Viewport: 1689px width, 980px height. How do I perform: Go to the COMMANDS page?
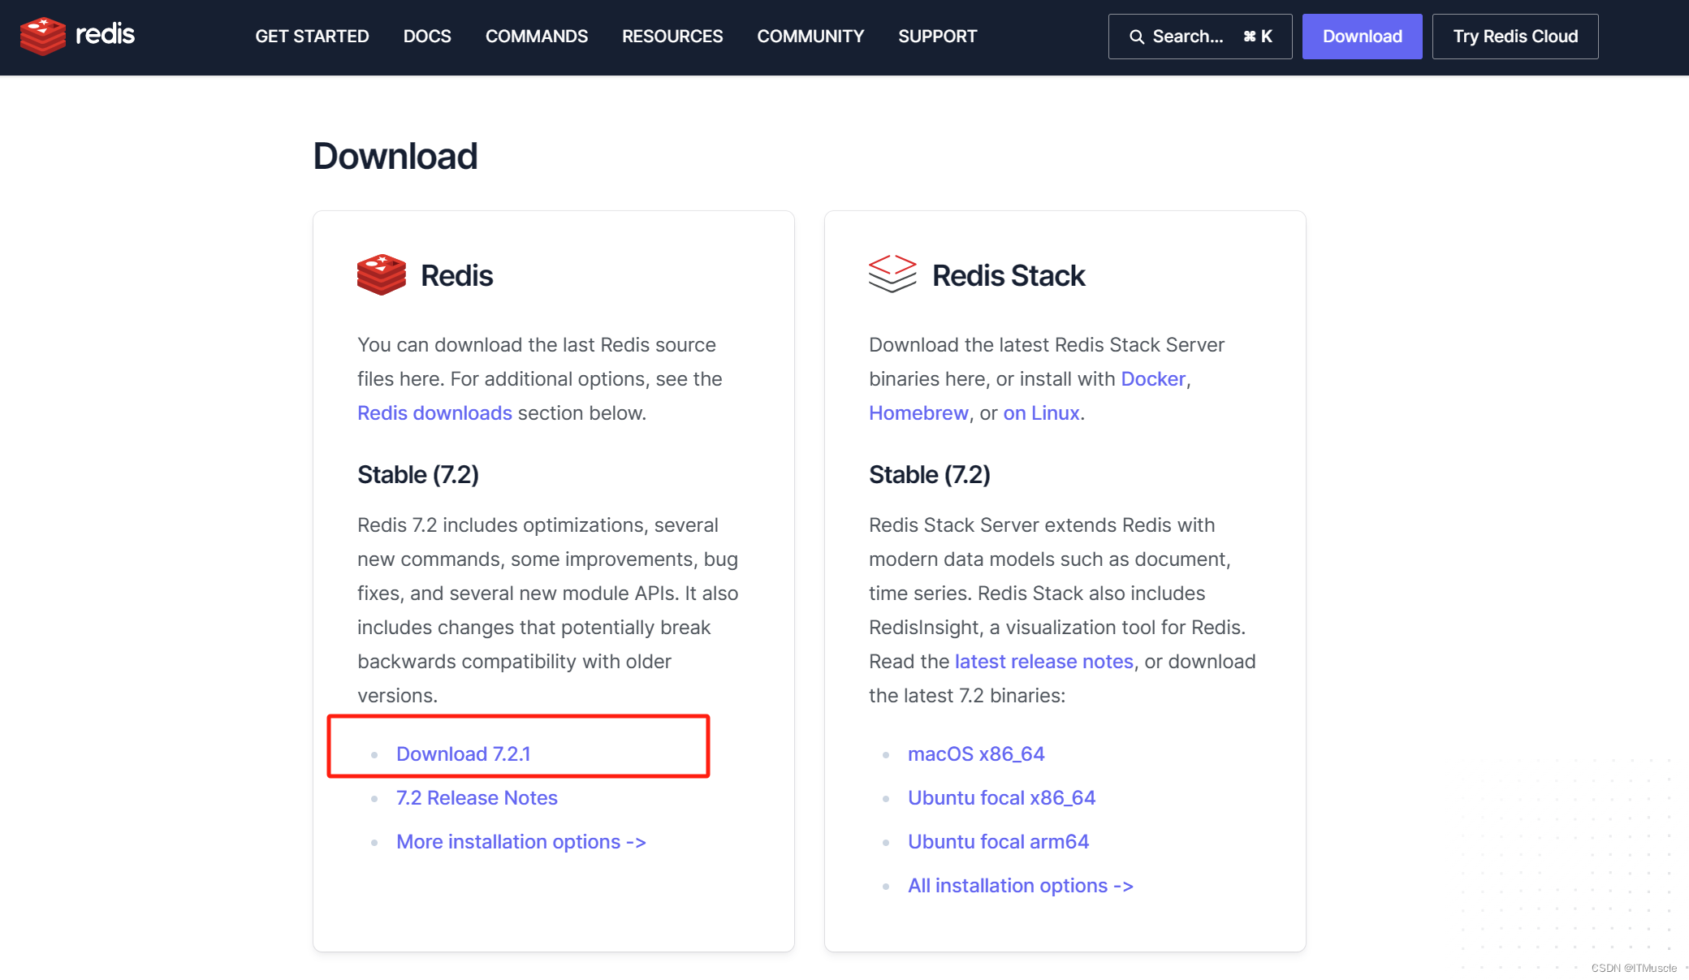click(537, 37)
